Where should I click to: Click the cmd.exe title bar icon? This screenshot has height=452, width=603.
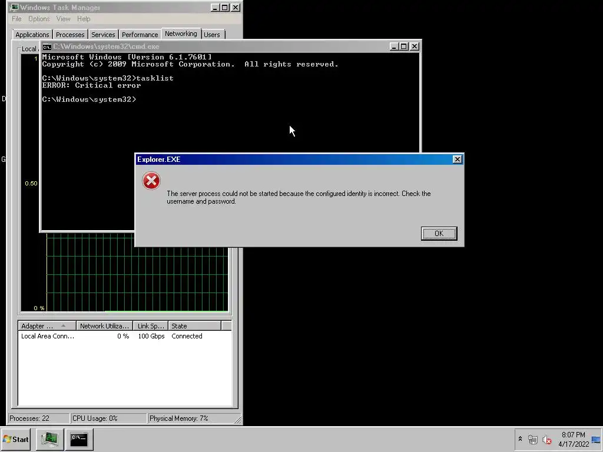pyautogui.click(x=47, y=47)
